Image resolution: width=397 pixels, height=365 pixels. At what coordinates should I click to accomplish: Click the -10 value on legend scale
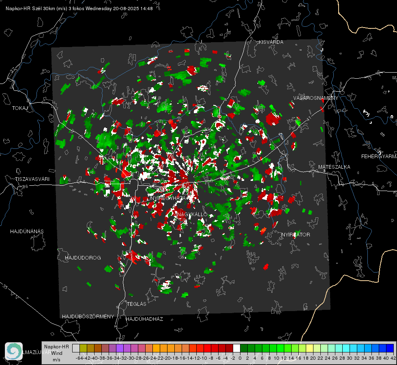click(204, 358)
